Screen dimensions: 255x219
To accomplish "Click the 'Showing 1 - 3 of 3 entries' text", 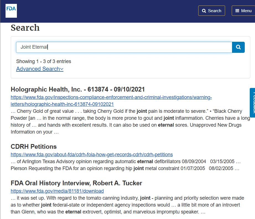I will click(x=43, y=61).
